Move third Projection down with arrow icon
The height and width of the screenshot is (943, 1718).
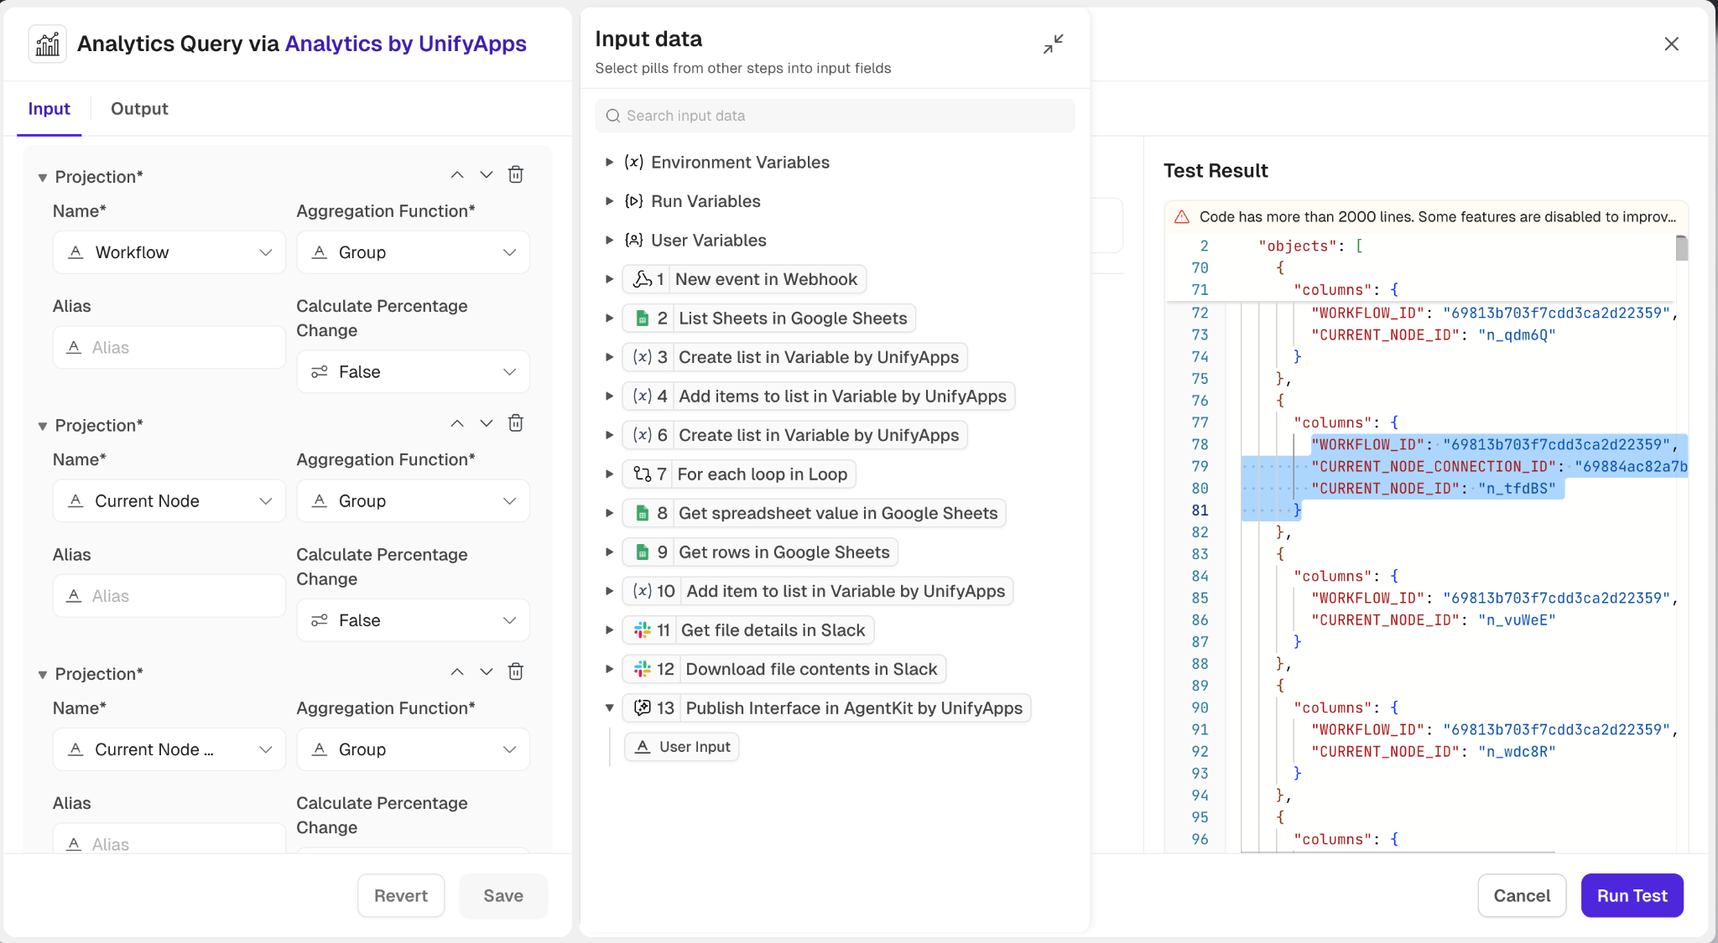pyautogui.click(x=487, y=671)
